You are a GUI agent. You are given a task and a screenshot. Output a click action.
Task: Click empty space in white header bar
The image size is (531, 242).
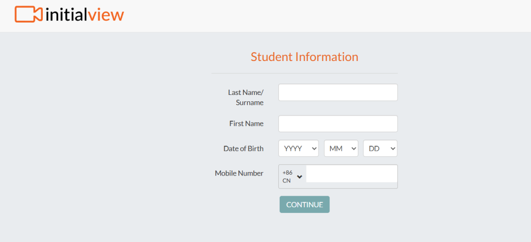(x=320, y=16)
